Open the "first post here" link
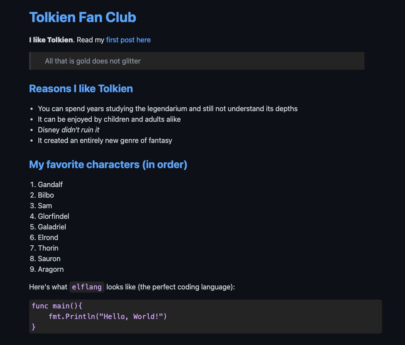Image resolution: width=405 pixels, height=345 pixels. pos(128,40)
